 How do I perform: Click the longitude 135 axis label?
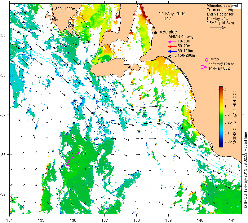41,220
